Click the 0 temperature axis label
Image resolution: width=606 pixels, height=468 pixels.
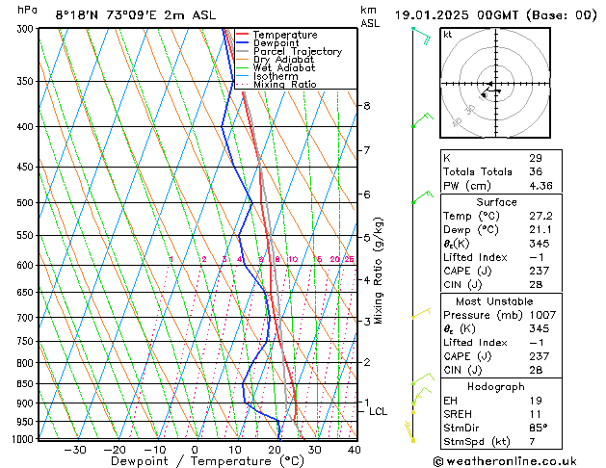point(195,450)
